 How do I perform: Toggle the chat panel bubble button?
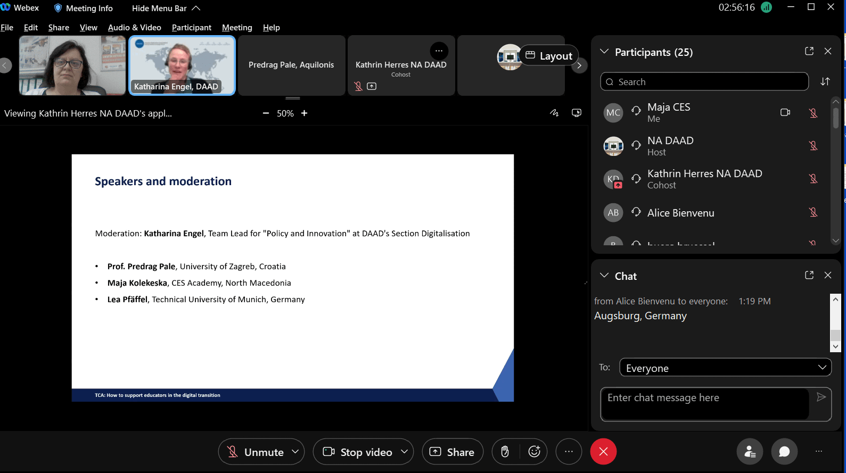tap(784, 452)
